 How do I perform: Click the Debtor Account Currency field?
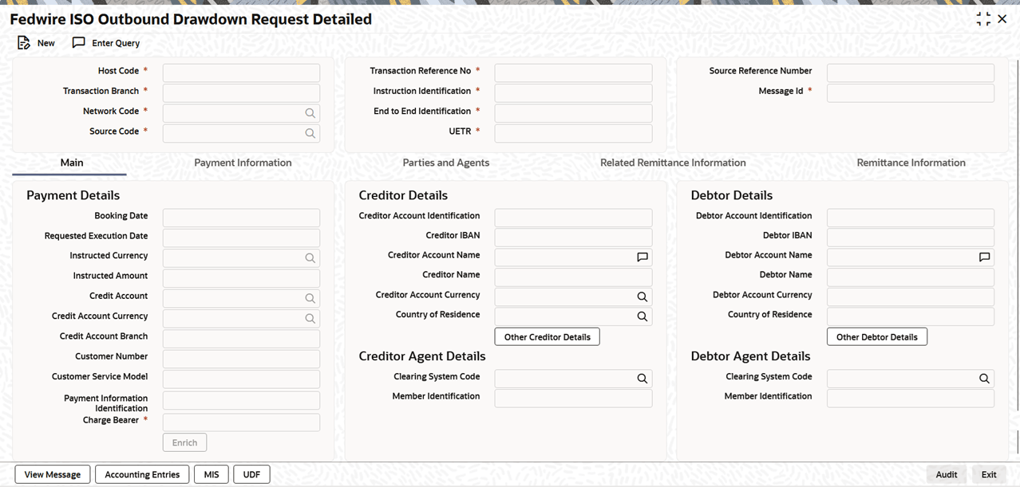point(911,297)
